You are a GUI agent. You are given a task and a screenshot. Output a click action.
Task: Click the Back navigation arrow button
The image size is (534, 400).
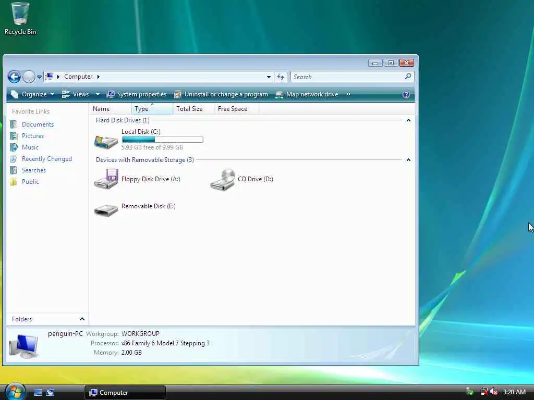tap(14, 77)
